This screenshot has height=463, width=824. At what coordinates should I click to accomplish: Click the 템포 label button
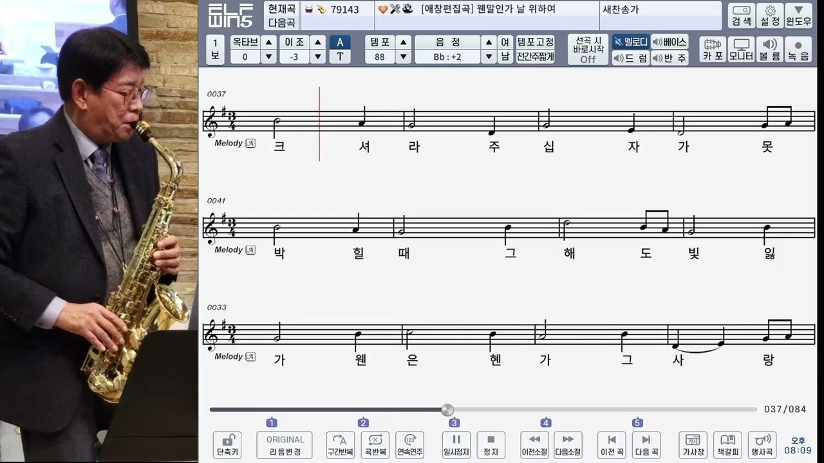380,42
